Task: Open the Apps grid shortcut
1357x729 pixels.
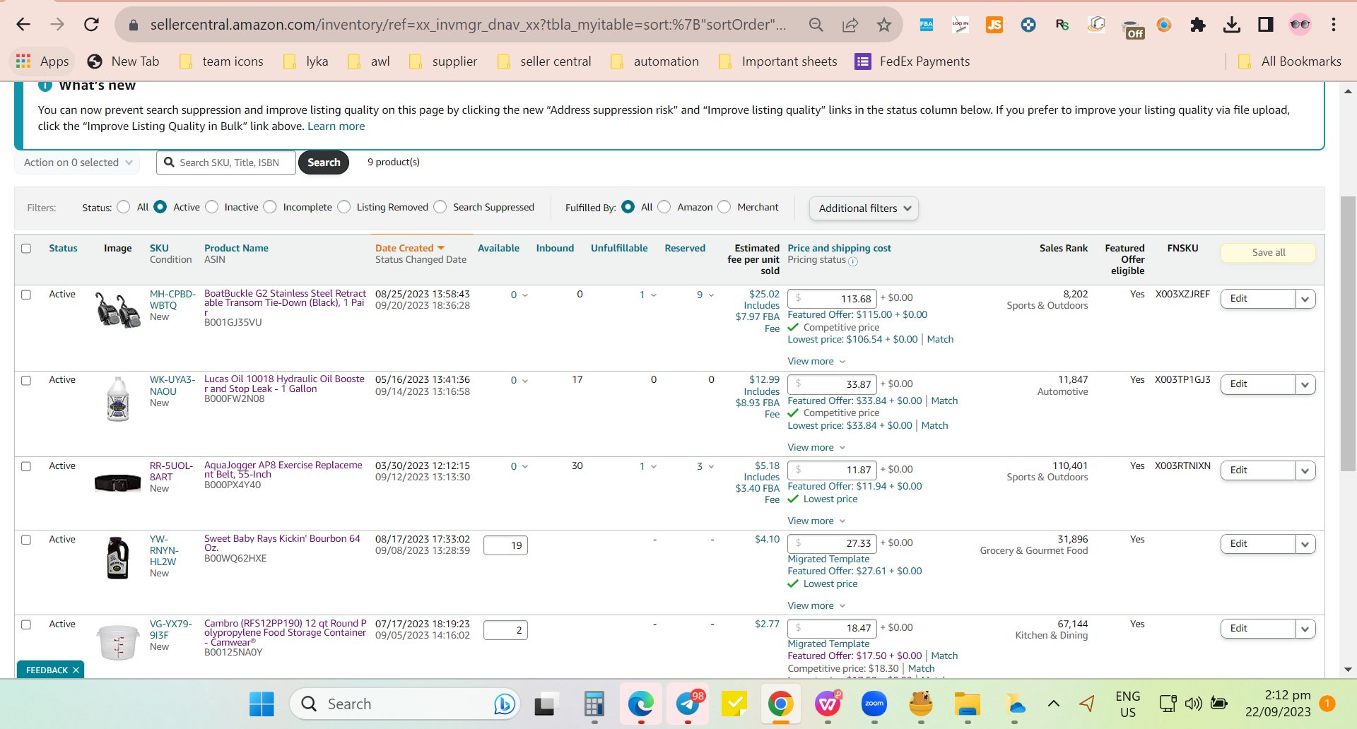Action: point(42,61)
